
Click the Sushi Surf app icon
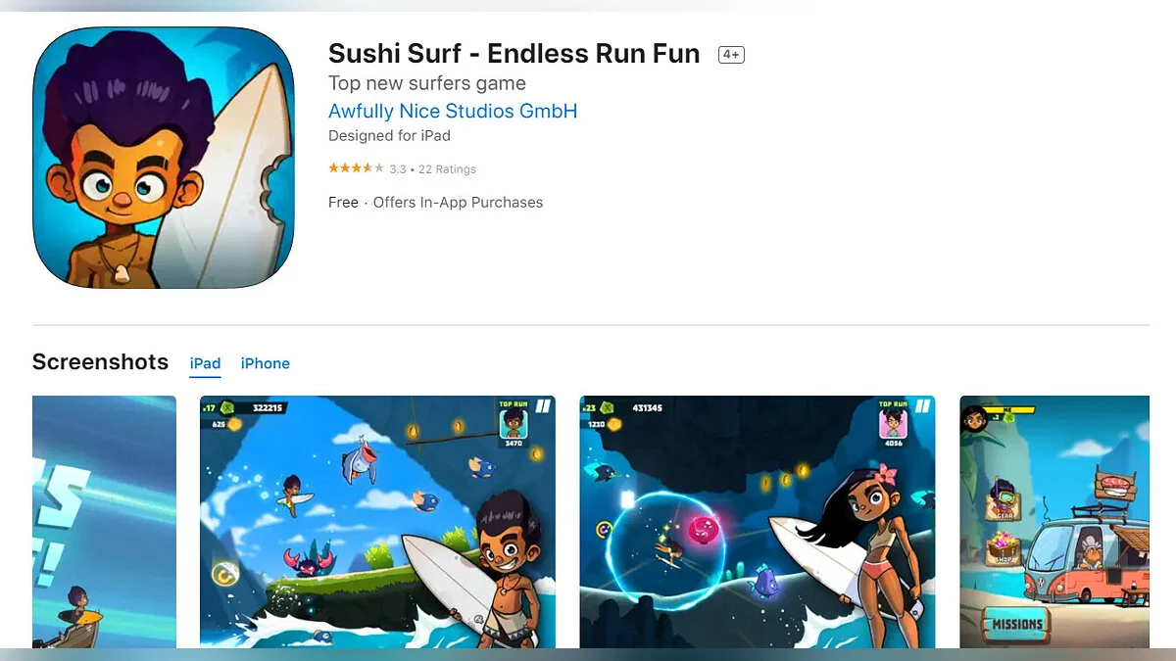(x=164, y=158)
